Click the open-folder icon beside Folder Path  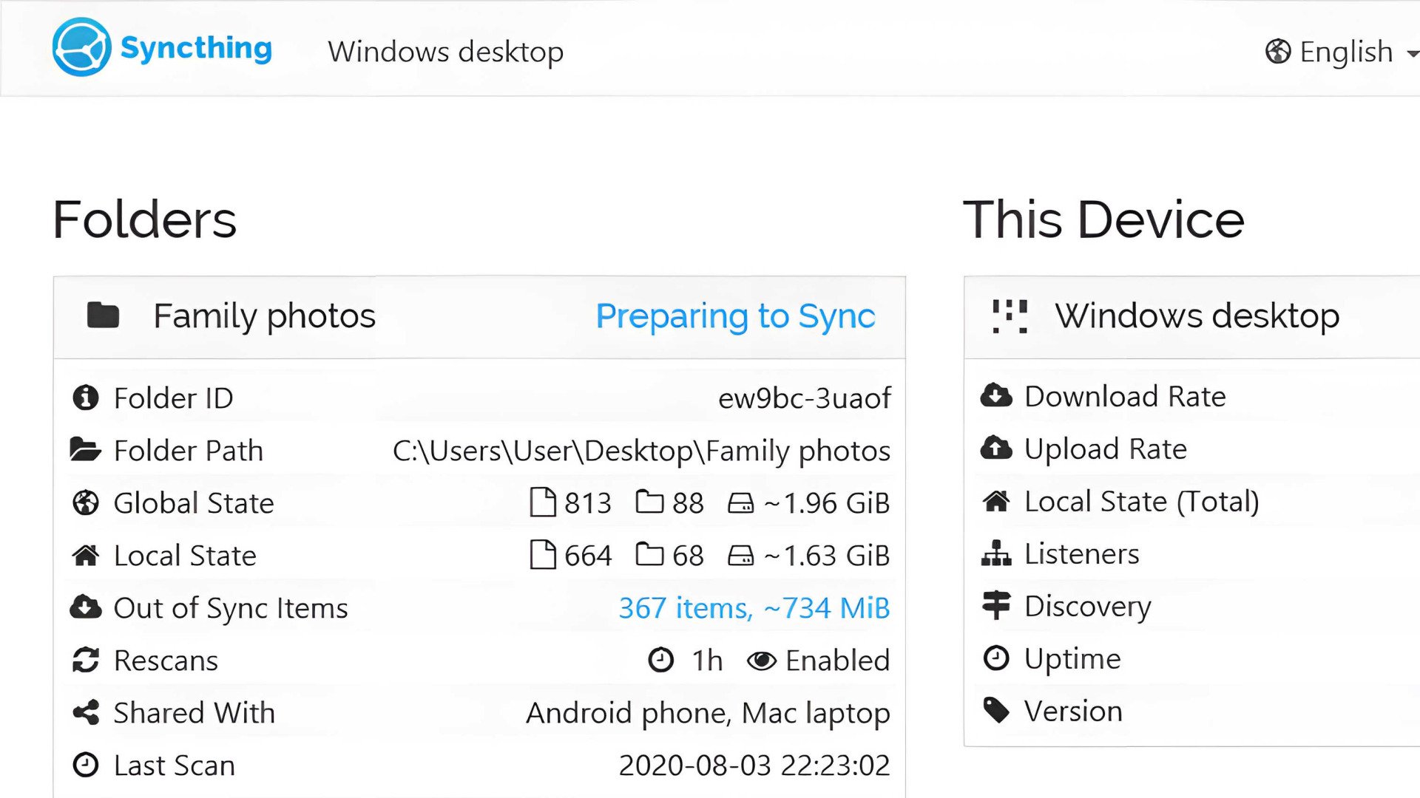(85, 449)
